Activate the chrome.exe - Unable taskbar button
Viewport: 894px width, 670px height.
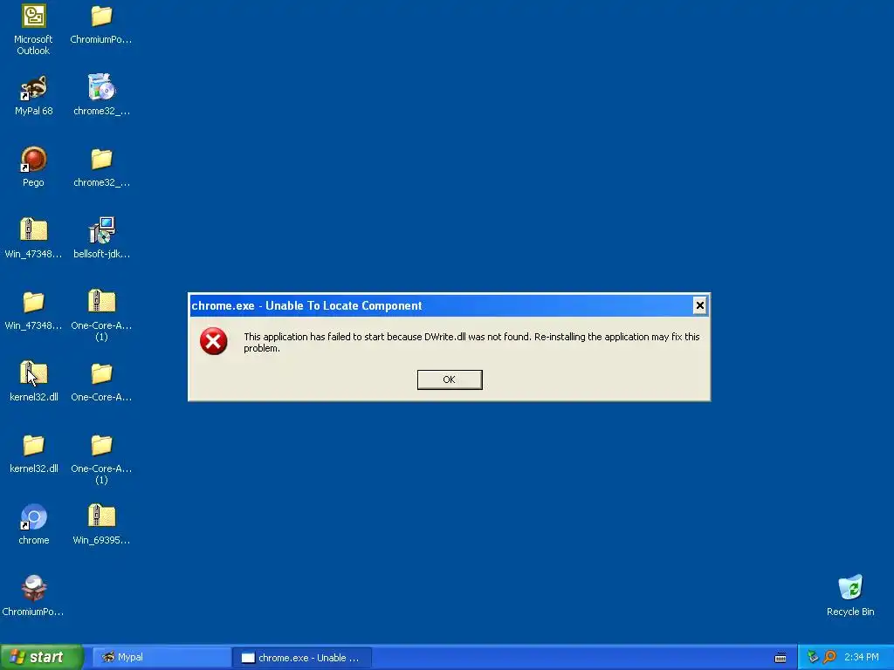pyautogui.click(x=302, y=658)
